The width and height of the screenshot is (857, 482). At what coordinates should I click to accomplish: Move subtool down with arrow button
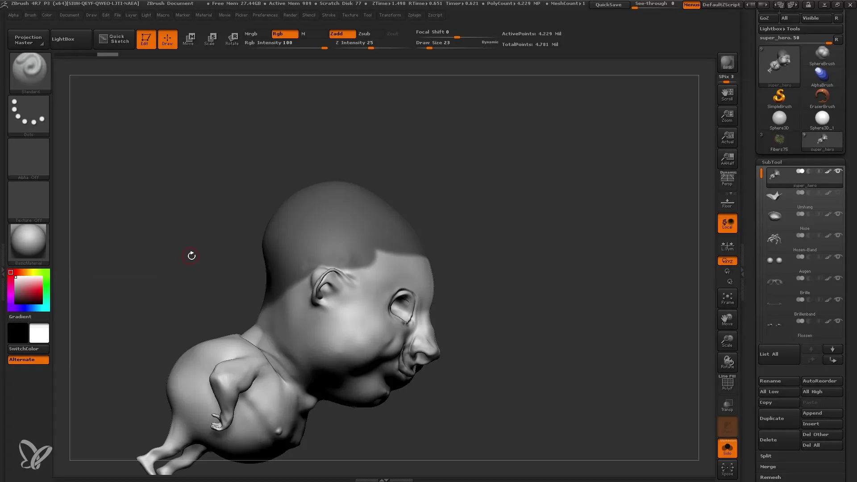click(x=832, y=349)
